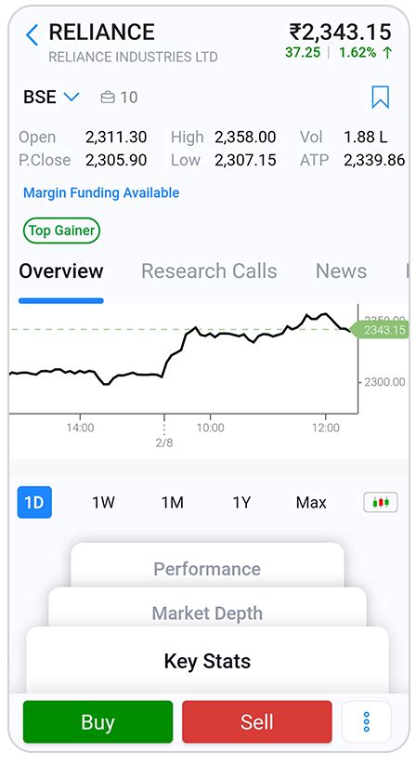
Task: Tap the green Buy button
Action: (x=97, y=721)
